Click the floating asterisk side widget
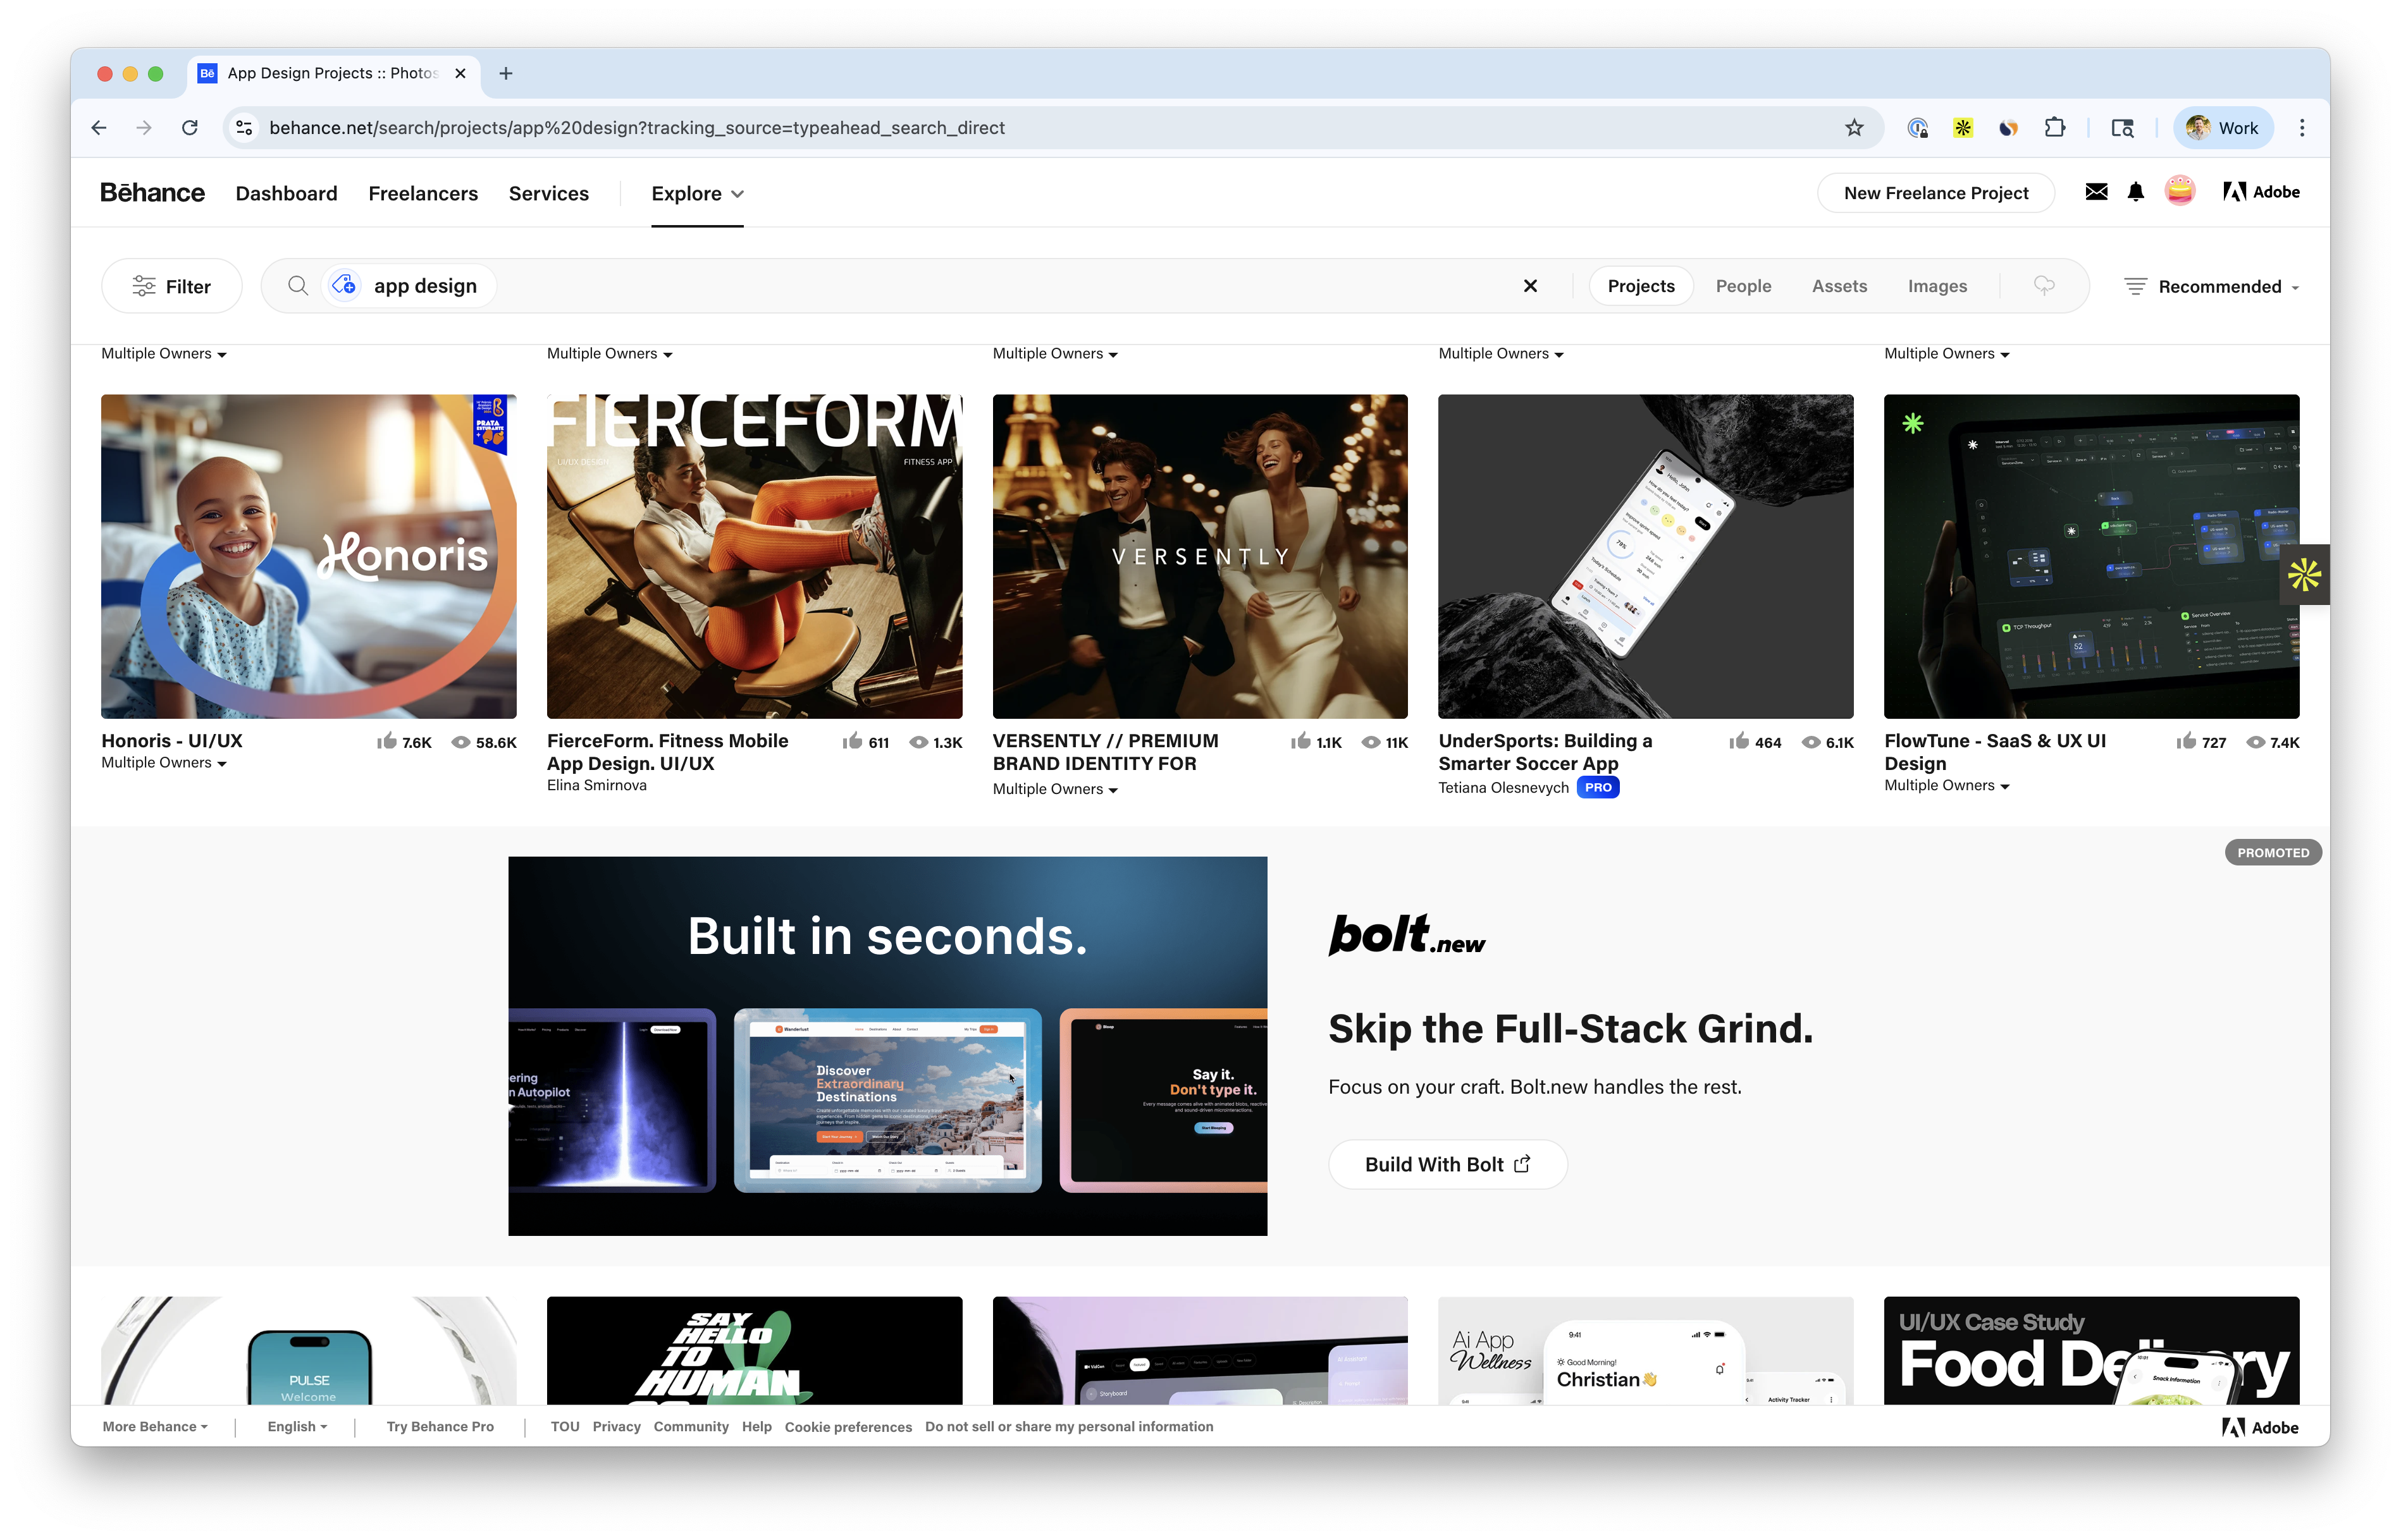2401x1540 pixels. pyautogui.click(x=2304, y=574)
